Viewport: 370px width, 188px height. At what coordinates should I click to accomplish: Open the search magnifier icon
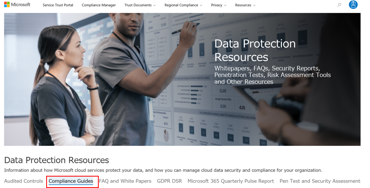(x=339, y=5)
